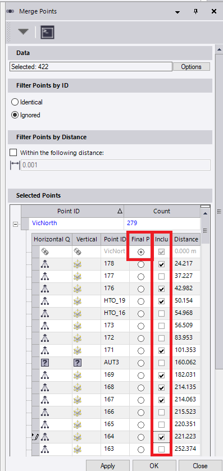Sort by the Point ID column header

click(72, 211)
